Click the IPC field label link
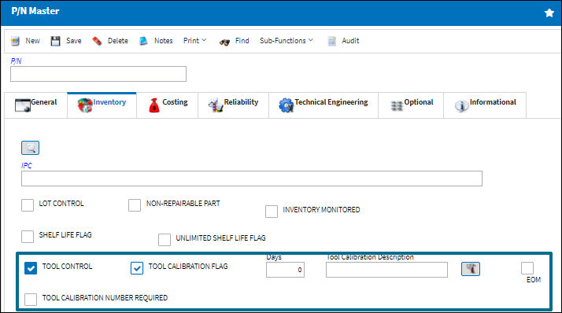The width and height of the screenshot is (562, 313). click(27, 166)
